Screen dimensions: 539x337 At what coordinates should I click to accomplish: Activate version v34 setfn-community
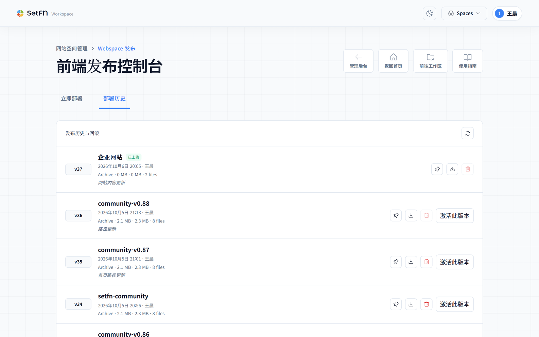pyautogui.click(x=455, y=304)
